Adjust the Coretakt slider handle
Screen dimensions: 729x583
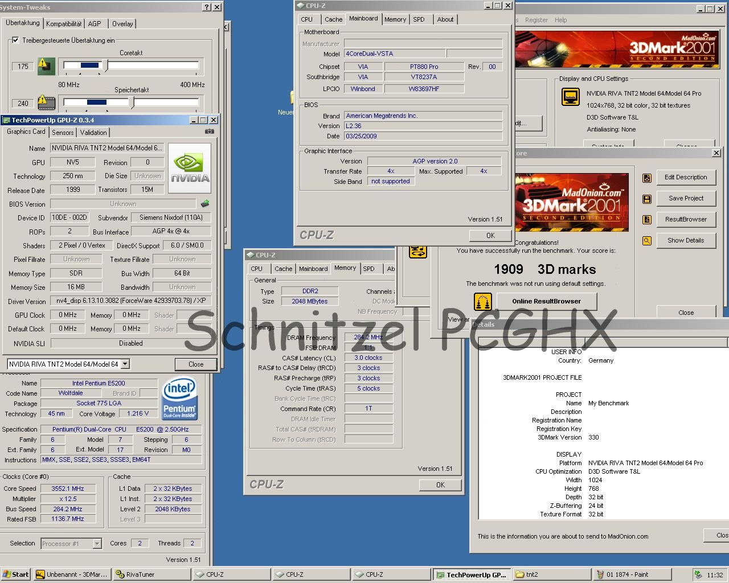click(105, 65)
